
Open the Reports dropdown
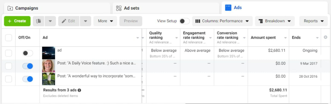click(313, 21)
